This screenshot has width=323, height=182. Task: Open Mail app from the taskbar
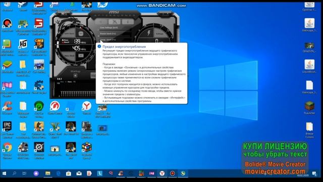pos(79,173)
